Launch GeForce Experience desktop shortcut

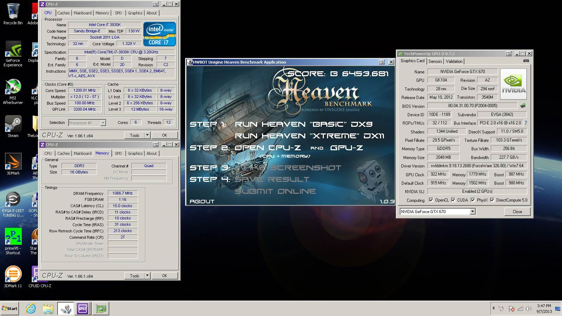(13, 54)
